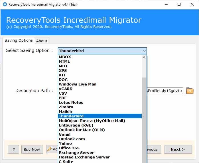Select Zimbra entry
The image size is (199, 163).
pyautogui.click(x=100, y=107)
